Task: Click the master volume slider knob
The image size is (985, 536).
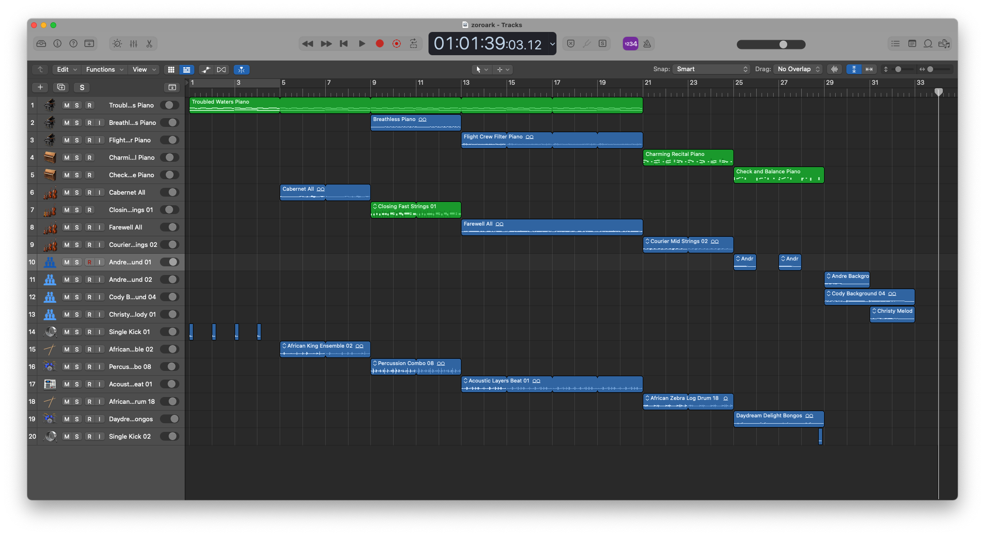Action: point(783,45)
